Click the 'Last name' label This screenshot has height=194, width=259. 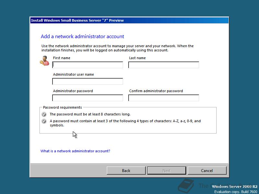(137, 58)
